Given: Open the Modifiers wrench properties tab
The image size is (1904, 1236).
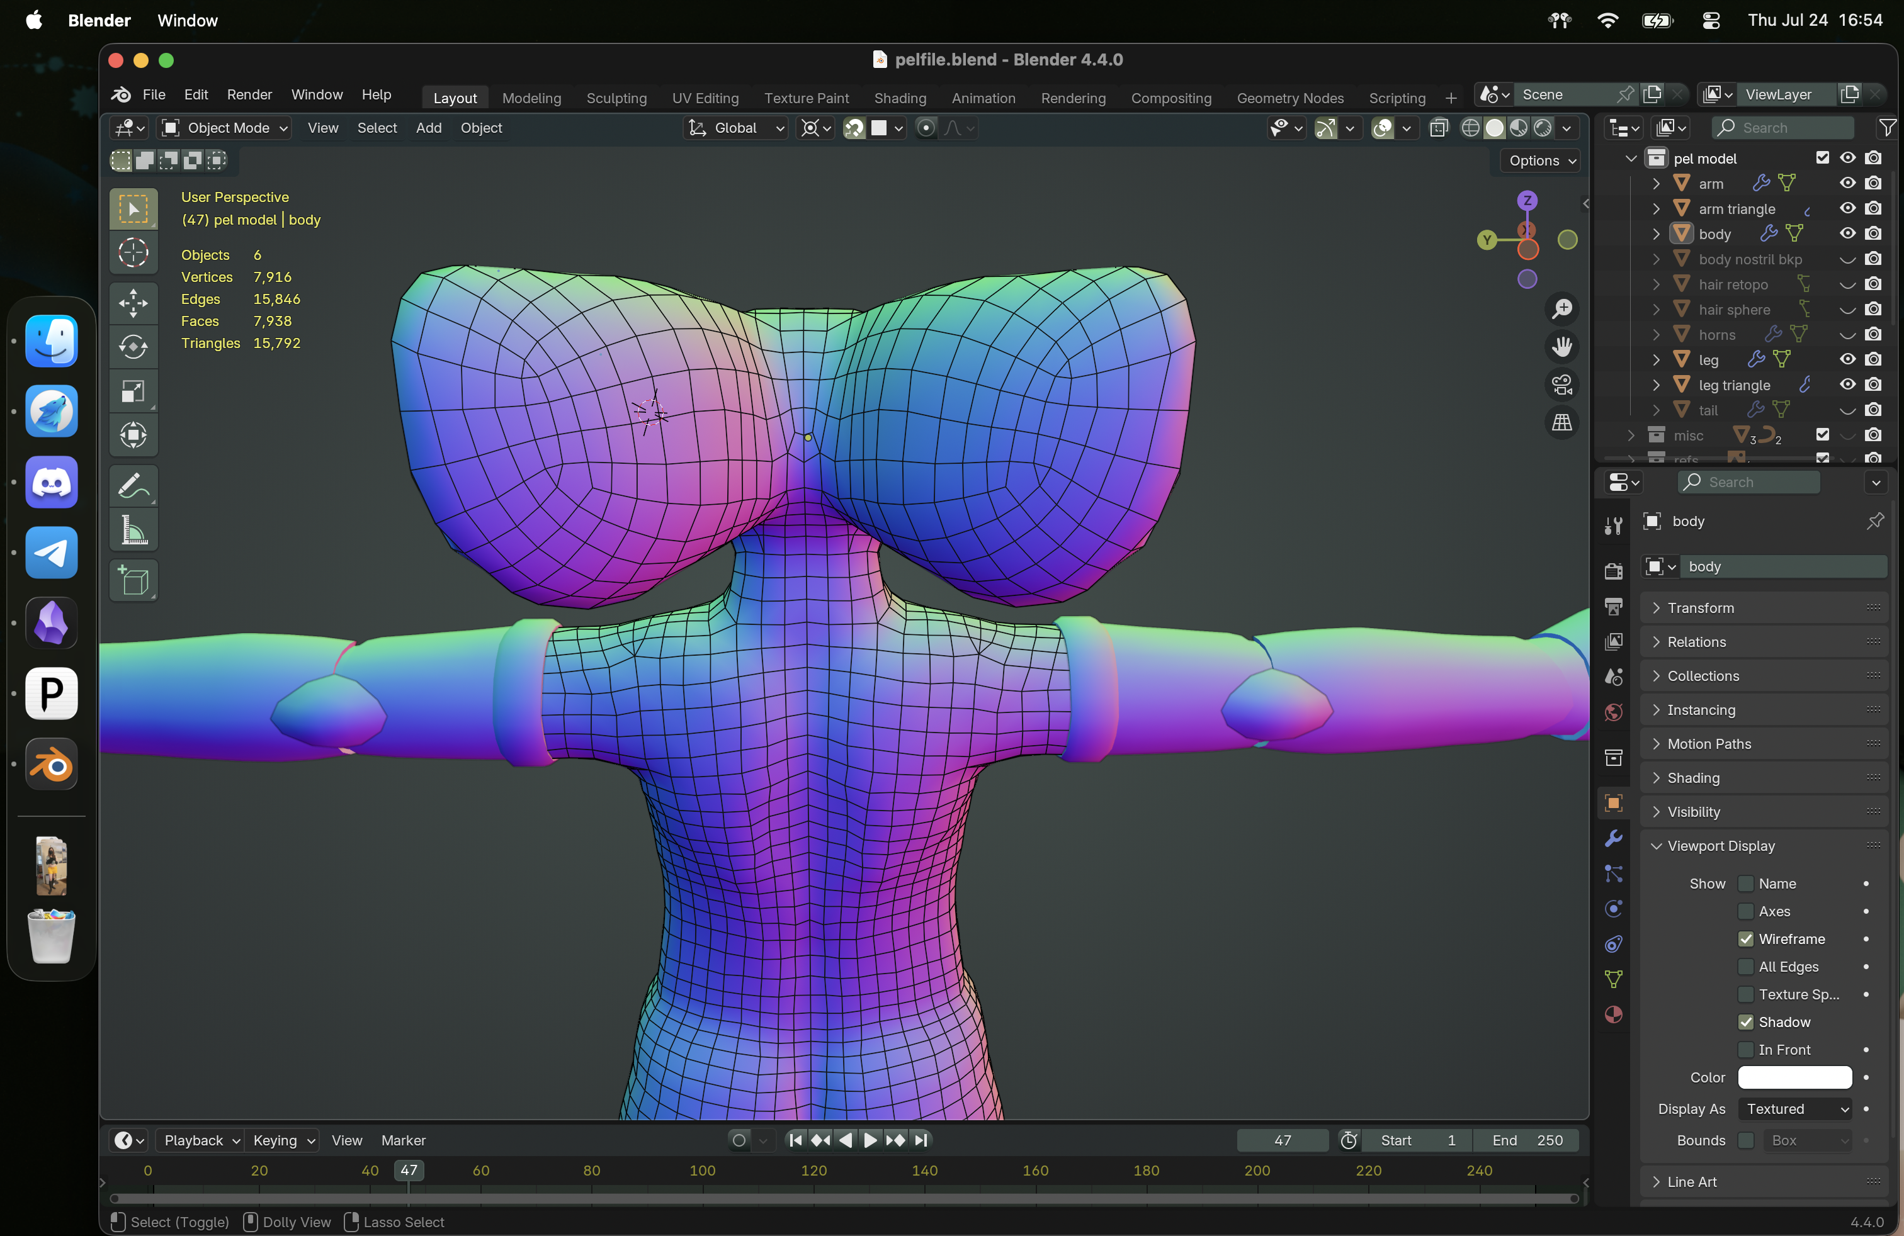Looking at the screenshot, I should click(x=1613, y=838).
